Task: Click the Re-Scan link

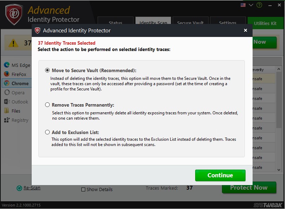Action: 32,188
